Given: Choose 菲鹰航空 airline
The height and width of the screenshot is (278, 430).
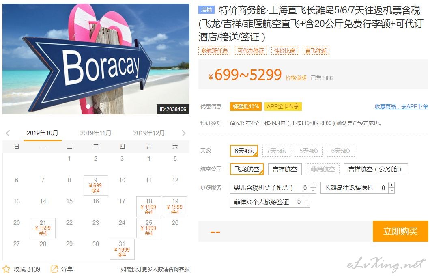Looking at the screenshot, I should pyautogui.click(x=323, y=169).
